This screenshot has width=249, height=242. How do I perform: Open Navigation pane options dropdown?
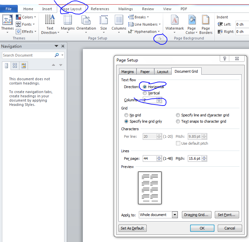[x=56, y=46]
